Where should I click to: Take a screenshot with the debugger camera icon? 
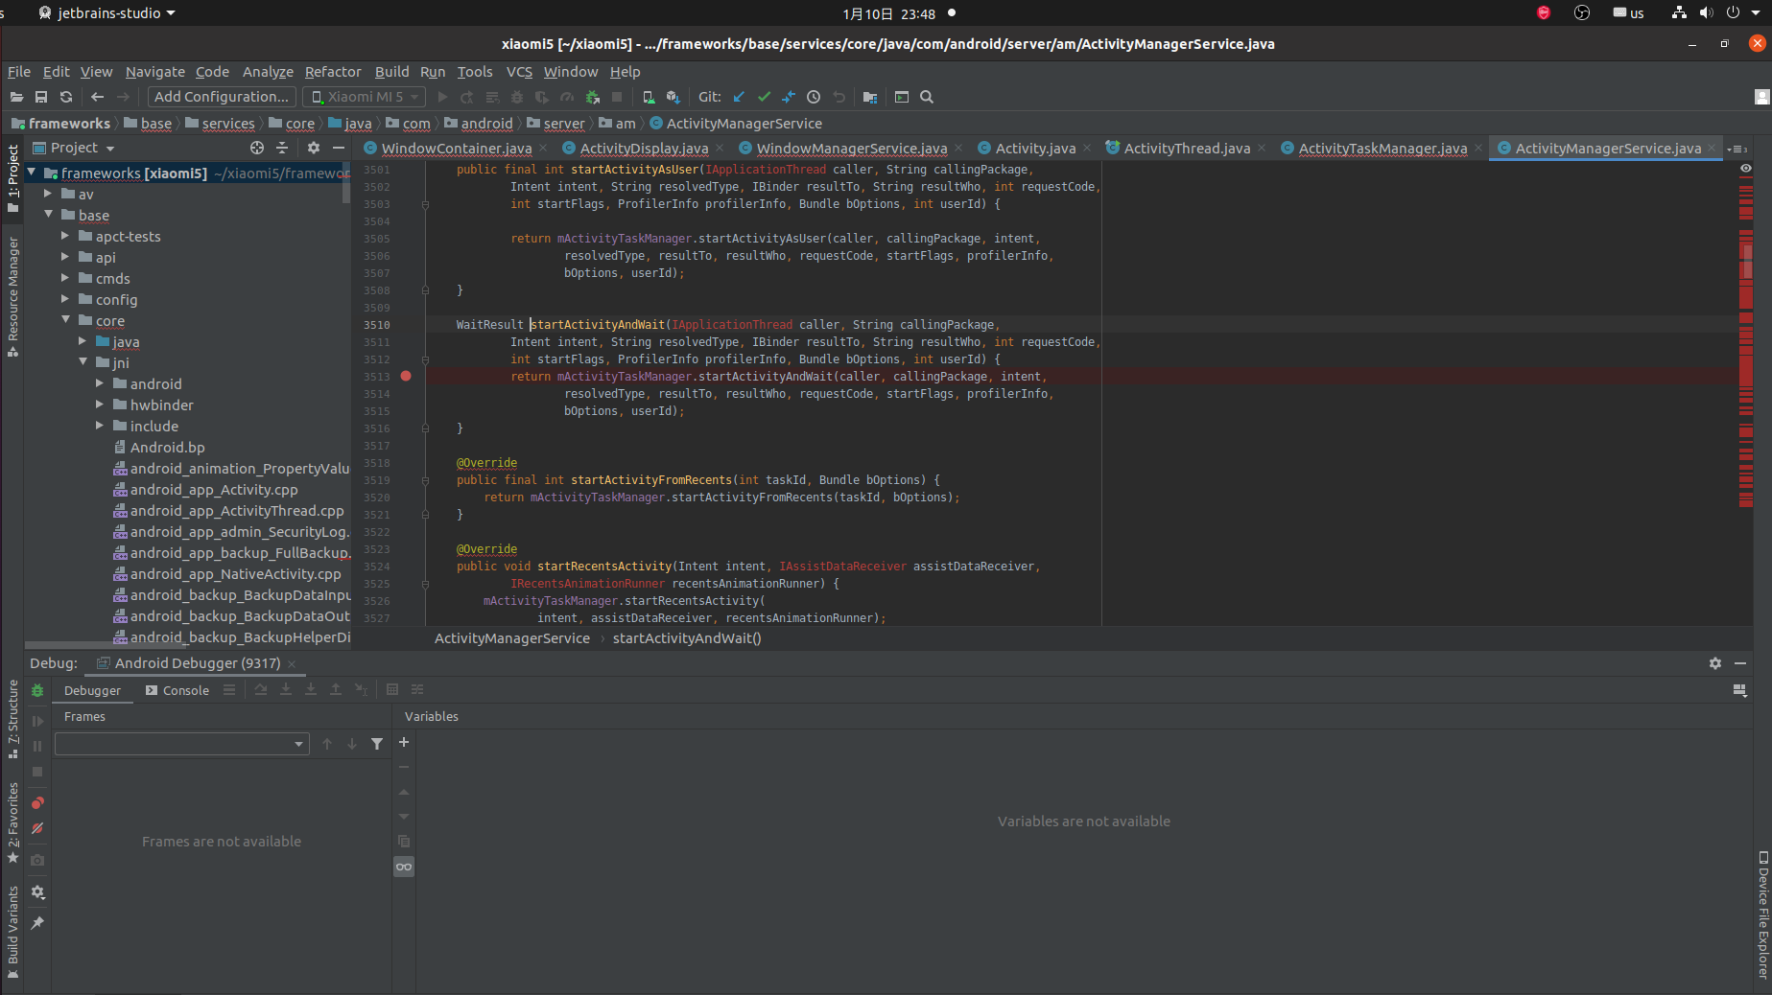37,860
